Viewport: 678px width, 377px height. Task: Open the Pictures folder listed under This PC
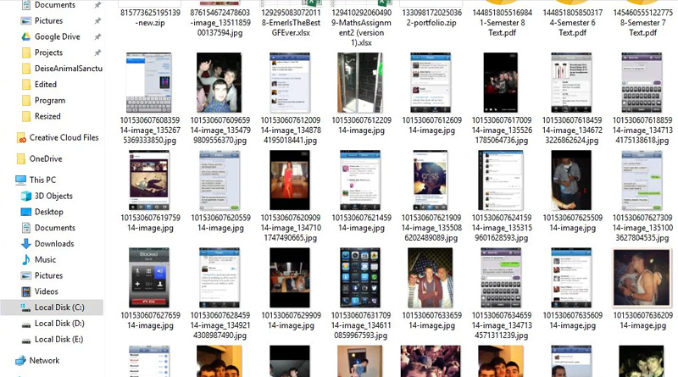(48, 276)
